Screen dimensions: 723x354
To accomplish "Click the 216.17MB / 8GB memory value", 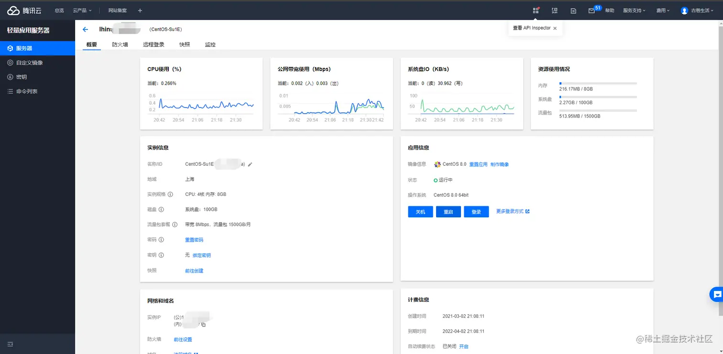I will (576, 89).
